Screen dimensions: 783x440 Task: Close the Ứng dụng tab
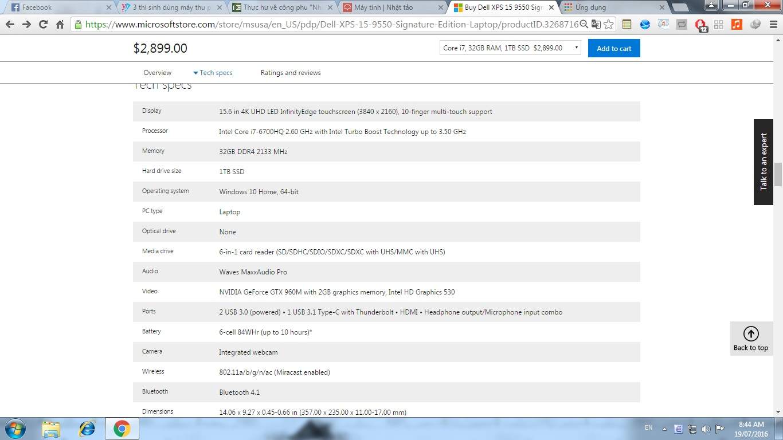[x=661, y=8]
